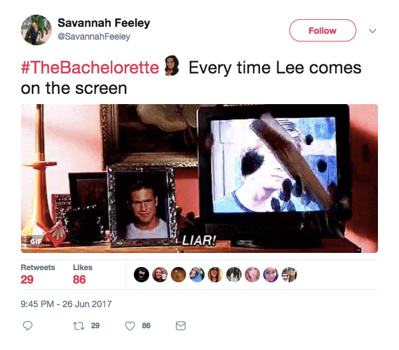399x350 pixels.
Task: Click the Savannah Feeley display name
Action: [x=104, y=23]
